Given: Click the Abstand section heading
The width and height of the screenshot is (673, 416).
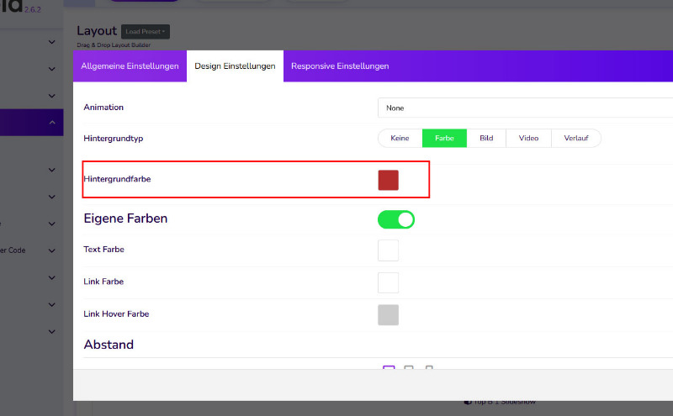Looking at the screenshot, I should [x=109, y=345].
